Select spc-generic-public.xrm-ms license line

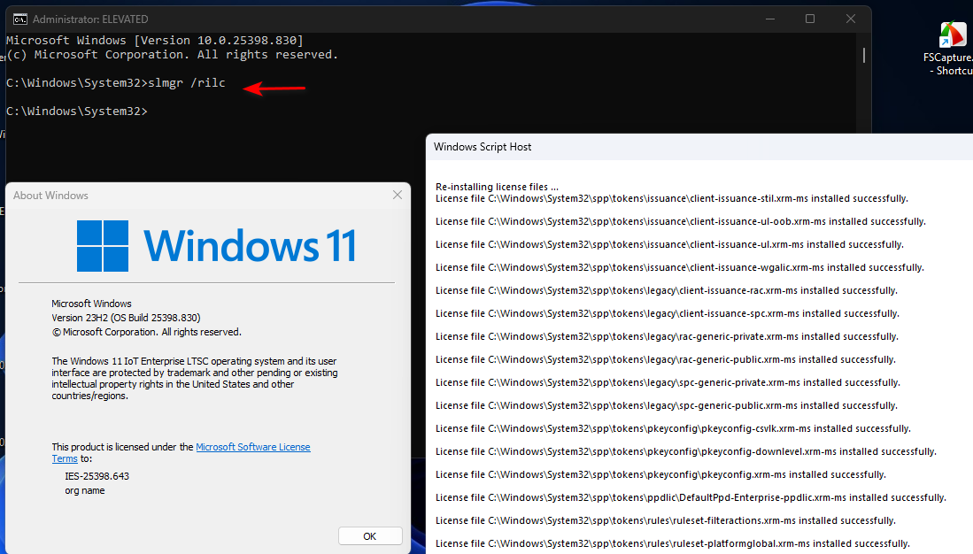pyautogui.click(x=667, y=405)
